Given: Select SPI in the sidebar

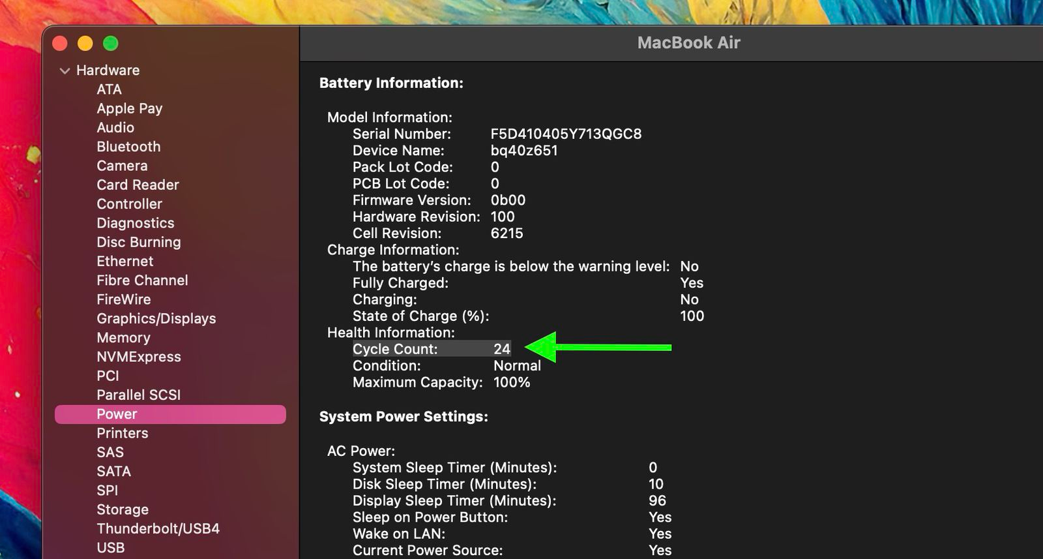Looking at the screenshot, I should (x=108, y=491).
